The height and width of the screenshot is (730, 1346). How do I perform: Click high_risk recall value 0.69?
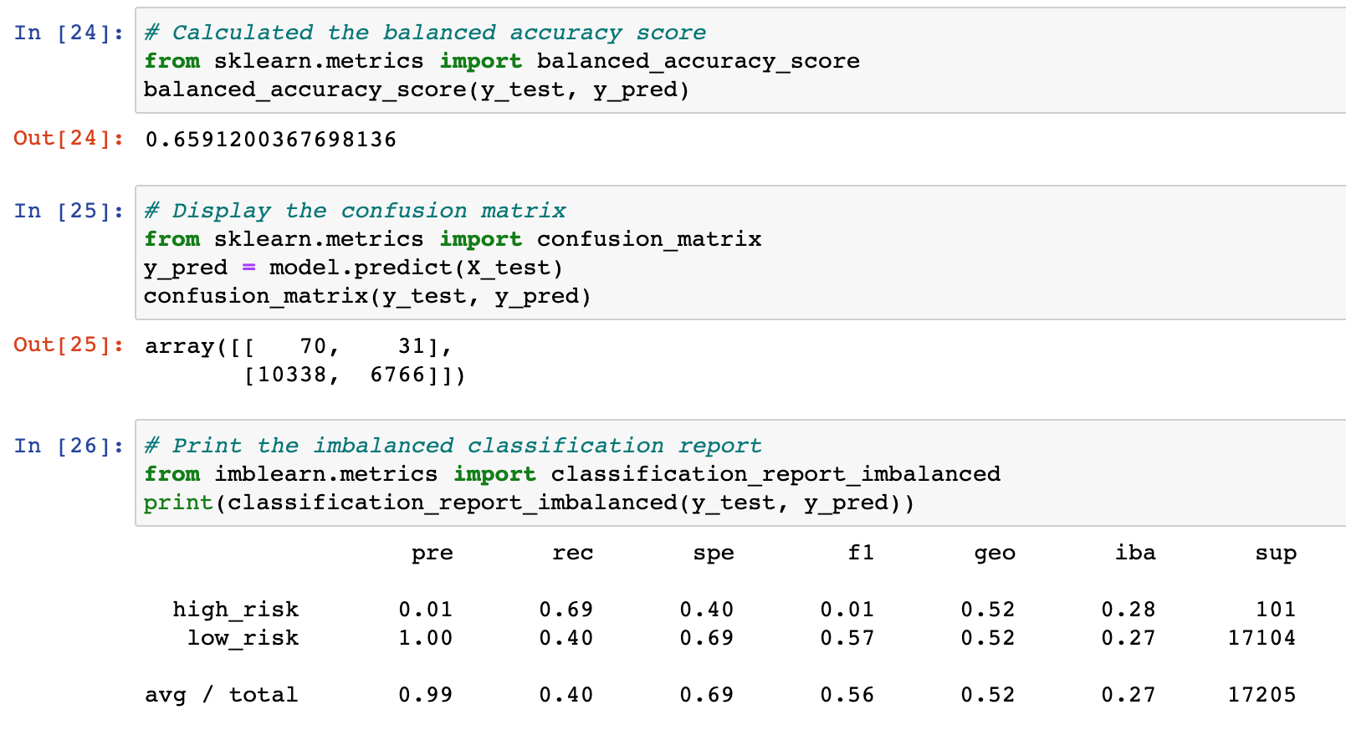point(566,610)
